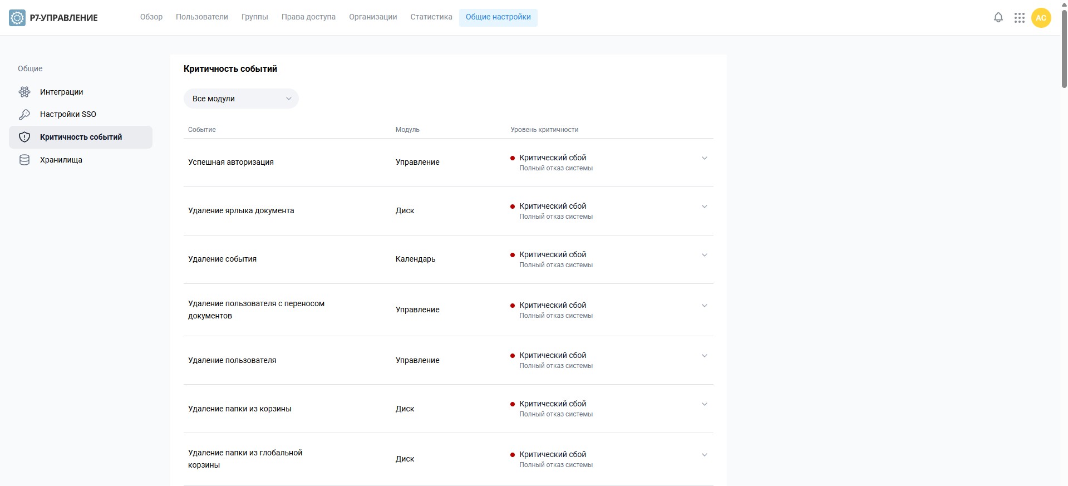Expand criticality for Удаление папки из корзины

pyautogui.click(x=705, y=404)
